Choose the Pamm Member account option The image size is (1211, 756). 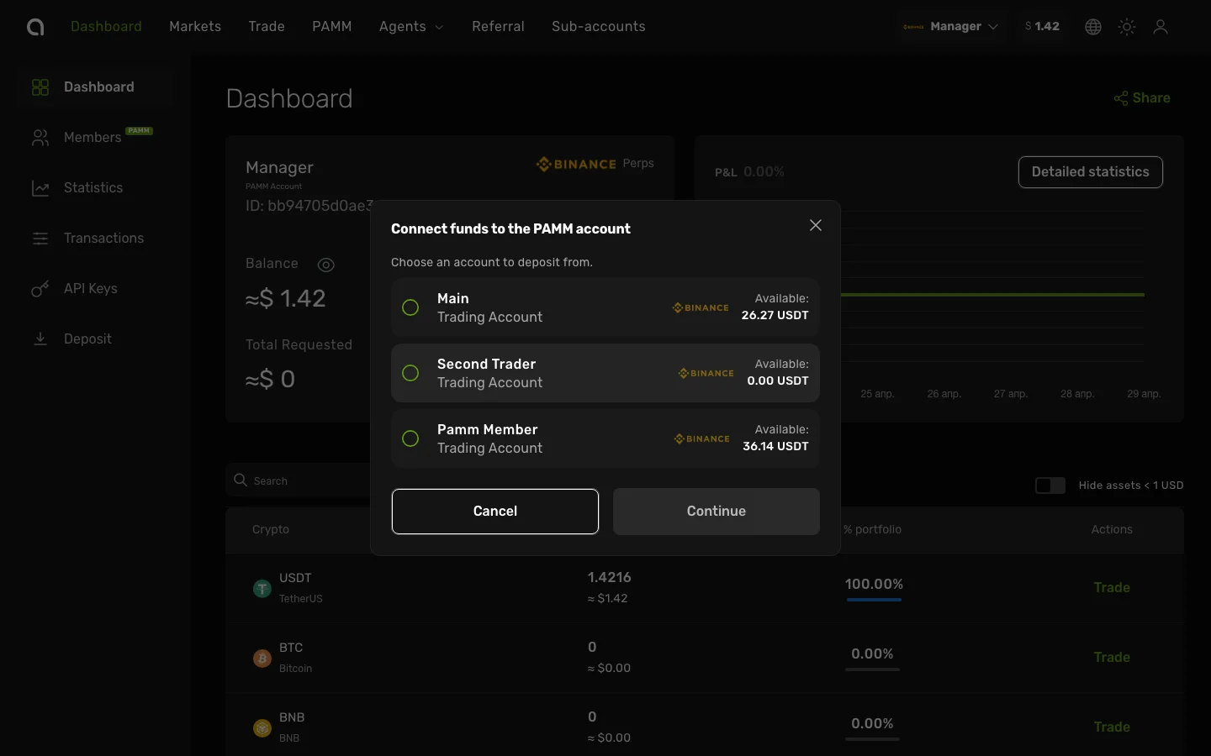(x=410, y=438)
